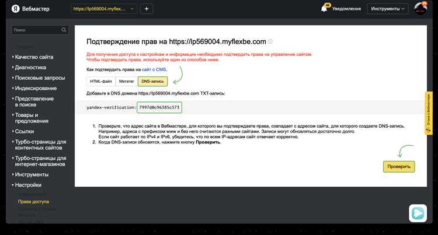This screenshot has height=235, width=438.
Task: Open the yellow feedback side tab
Action: 429,113
